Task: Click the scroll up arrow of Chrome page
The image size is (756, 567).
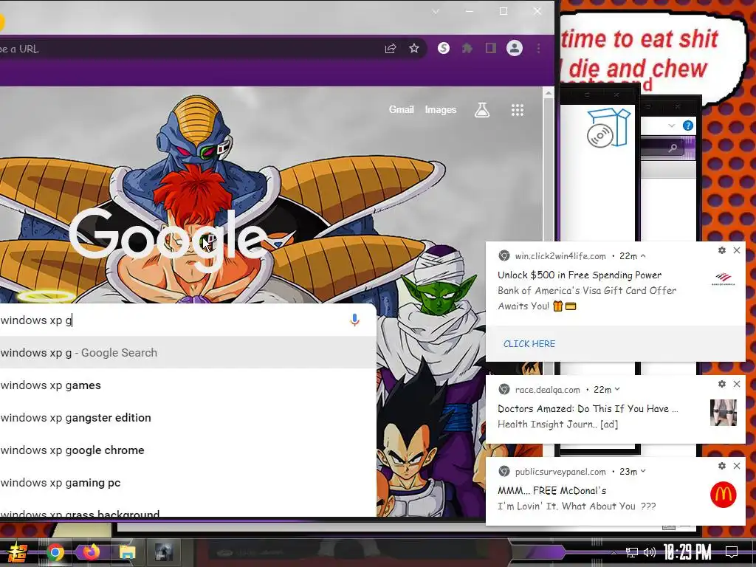Action: click(549, 92)
